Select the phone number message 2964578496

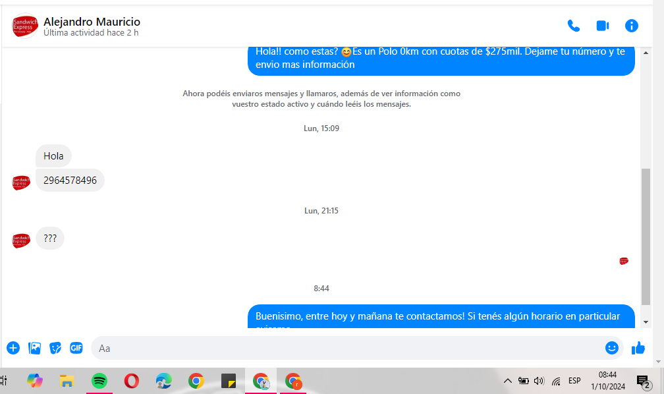(x=70, y=180)
